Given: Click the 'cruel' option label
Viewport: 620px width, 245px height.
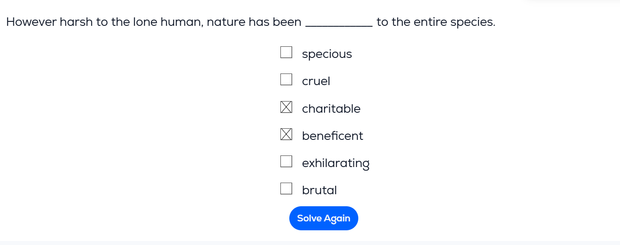Looking at the screenshot, I should pos(316,82).
